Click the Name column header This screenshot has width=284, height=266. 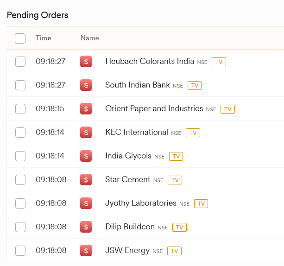[x=90, y=38]
